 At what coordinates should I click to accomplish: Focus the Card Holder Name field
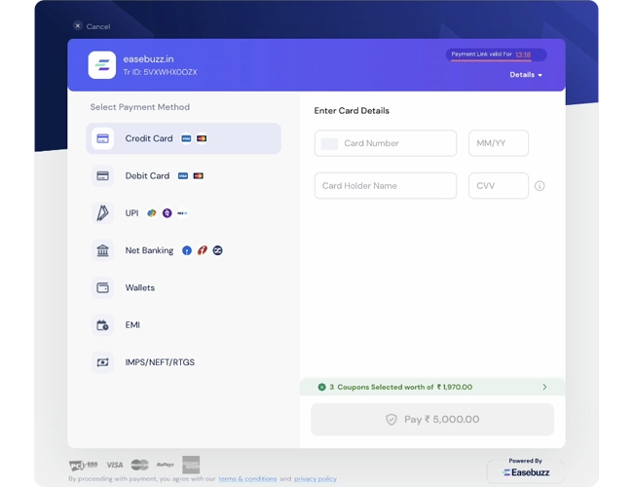click(x=386, y=186)
